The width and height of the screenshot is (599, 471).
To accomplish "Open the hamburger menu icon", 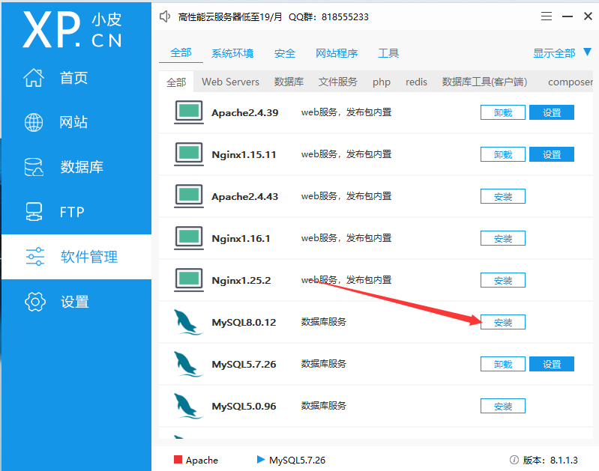I will [x=547, y=16].
